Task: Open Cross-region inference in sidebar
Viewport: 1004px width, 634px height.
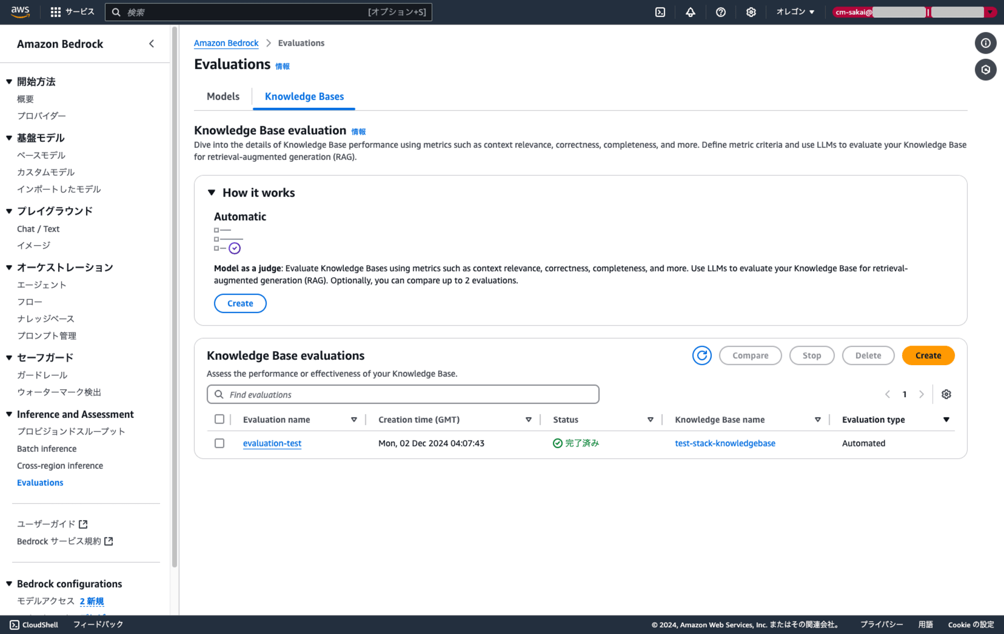Action: pyautogui.click(x=60, y=466)
